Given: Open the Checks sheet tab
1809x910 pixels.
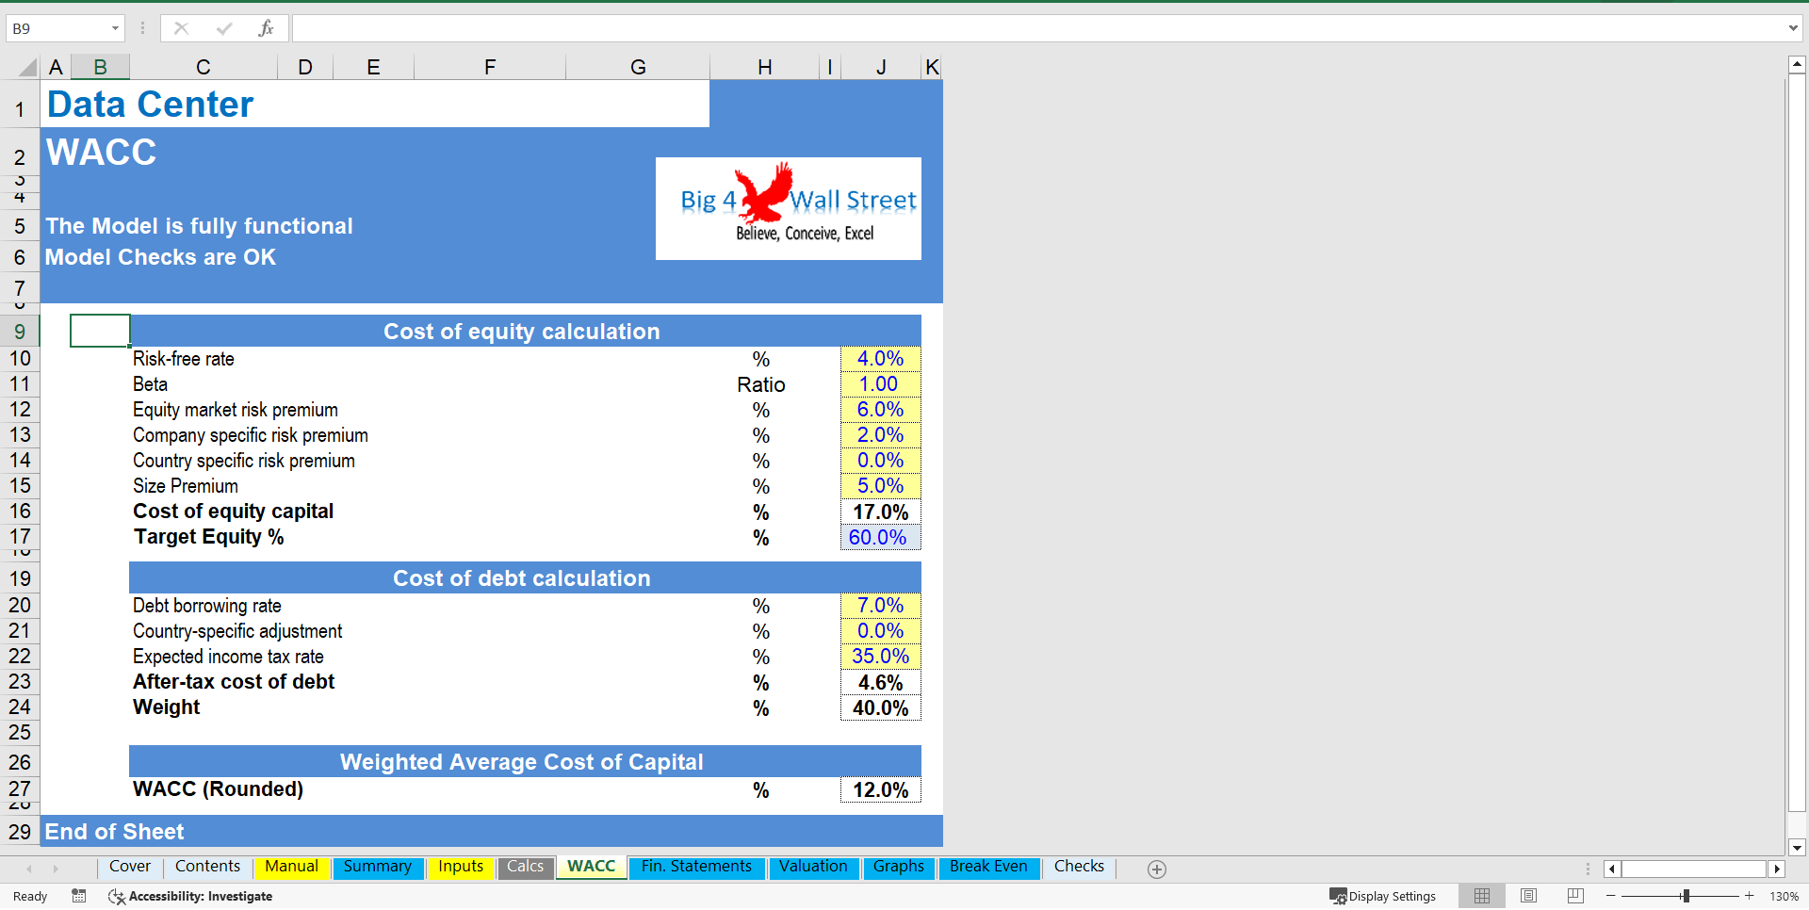Looking at the screenshot, I should coord(1079,867).
